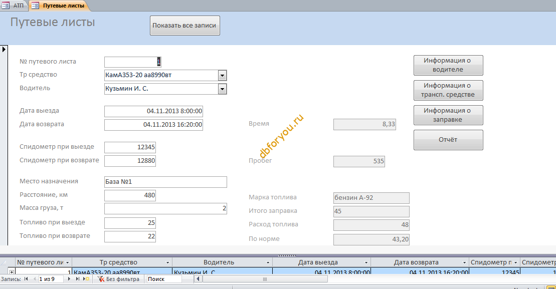
Task: Click the Без фильтра filter indicator
Action: 119,279
